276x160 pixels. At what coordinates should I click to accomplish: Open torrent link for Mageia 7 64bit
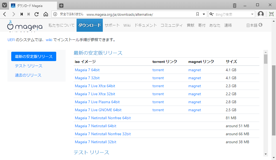pos(158,70)
